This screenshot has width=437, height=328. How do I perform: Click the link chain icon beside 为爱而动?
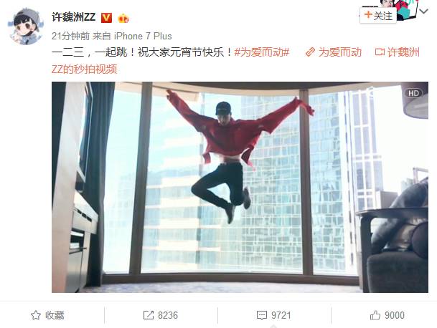coord(310,52)
